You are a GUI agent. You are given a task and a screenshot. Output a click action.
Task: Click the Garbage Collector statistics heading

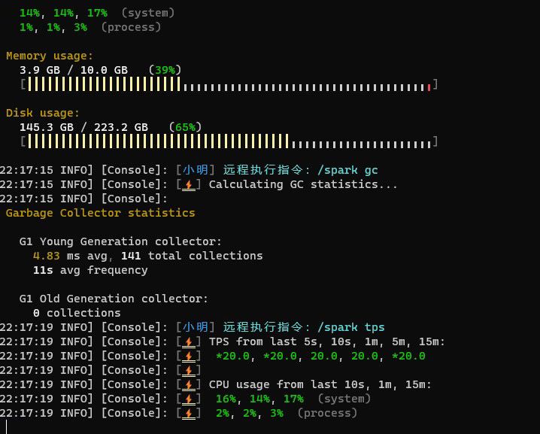(x=100, y=213)
